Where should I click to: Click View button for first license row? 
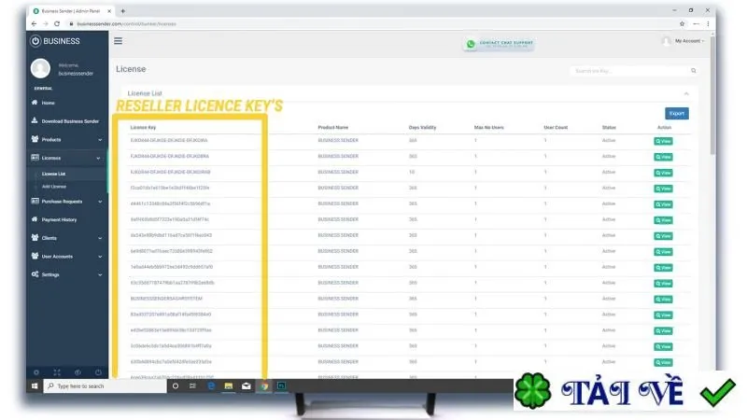coord(663,141)
